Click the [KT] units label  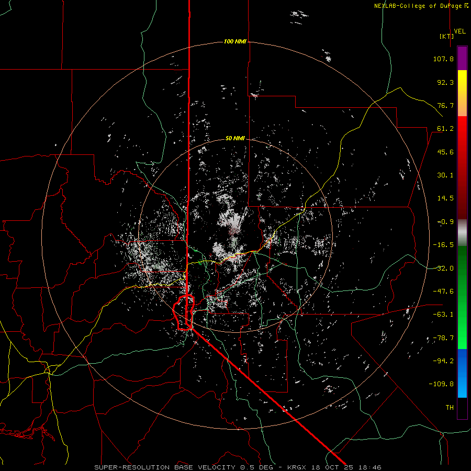click(x=447, y=36)
